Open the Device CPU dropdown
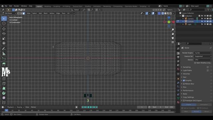The image size is (213, 120). (203, 60)
